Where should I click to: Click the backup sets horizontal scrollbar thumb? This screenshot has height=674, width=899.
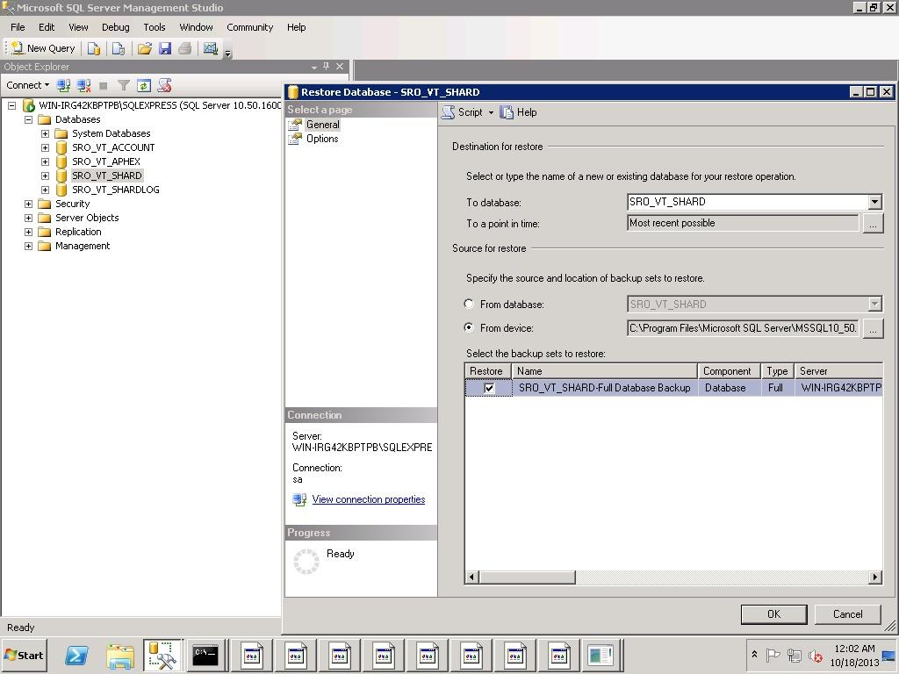click(x=527, y=577)
